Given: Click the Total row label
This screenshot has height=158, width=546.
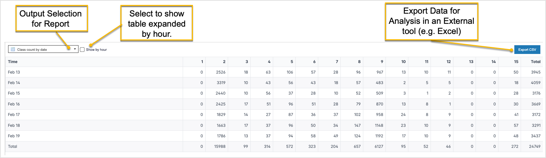Looking at the screenshot, I should [x=12, y=146].
